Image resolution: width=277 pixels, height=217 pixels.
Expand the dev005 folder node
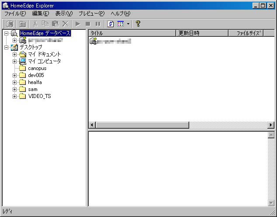[x=15, y=75]
